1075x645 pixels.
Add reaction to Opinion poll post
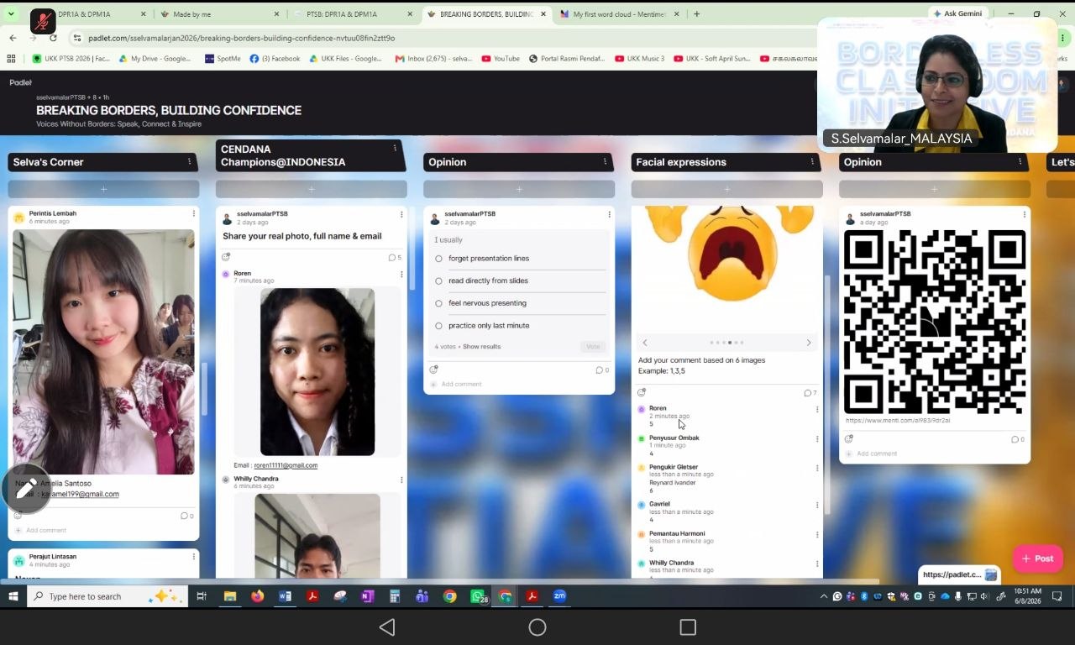tap(433, 370)
